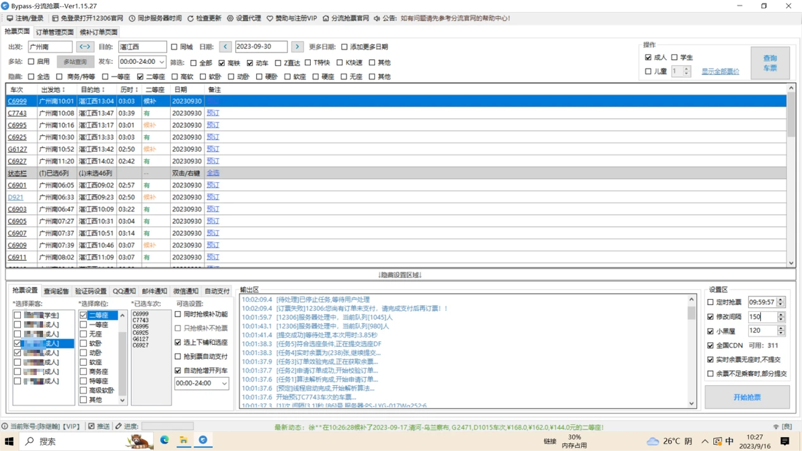Screen dimensions: 802x451
Task: Go to previous date arrow
Action: click(225, 46)
